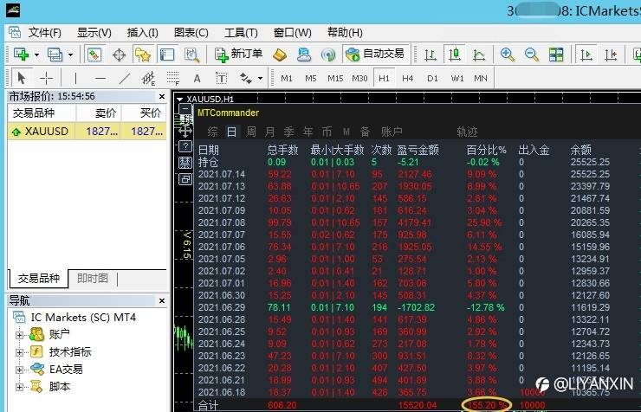
Task: Toggle chart auto scroll icon
Action: tap(586, 55)
